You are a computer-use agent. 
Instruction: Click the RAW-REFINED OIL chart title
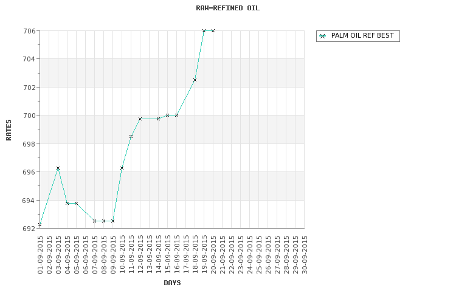[228, 8]
